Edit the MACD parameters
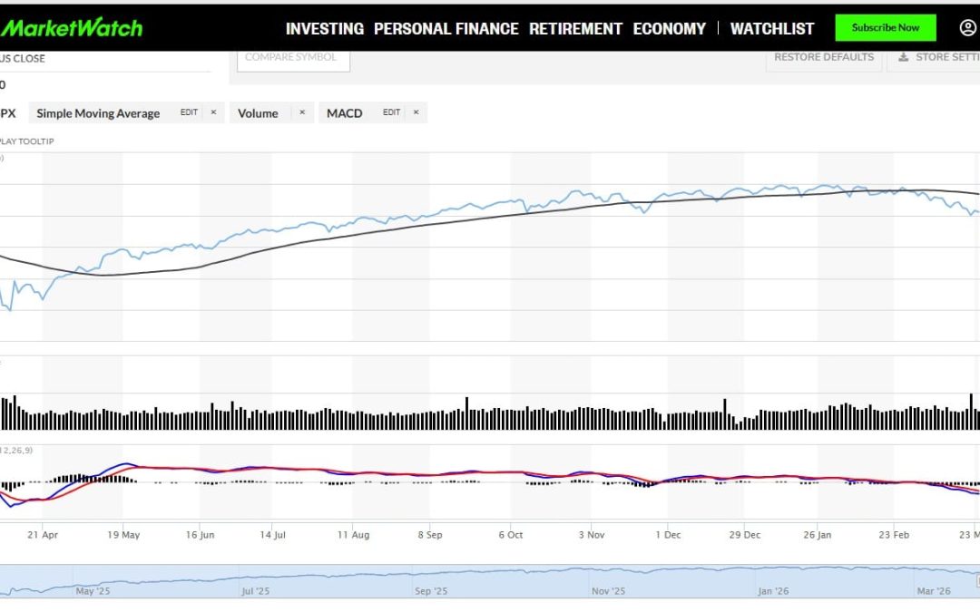 point(390,112)
